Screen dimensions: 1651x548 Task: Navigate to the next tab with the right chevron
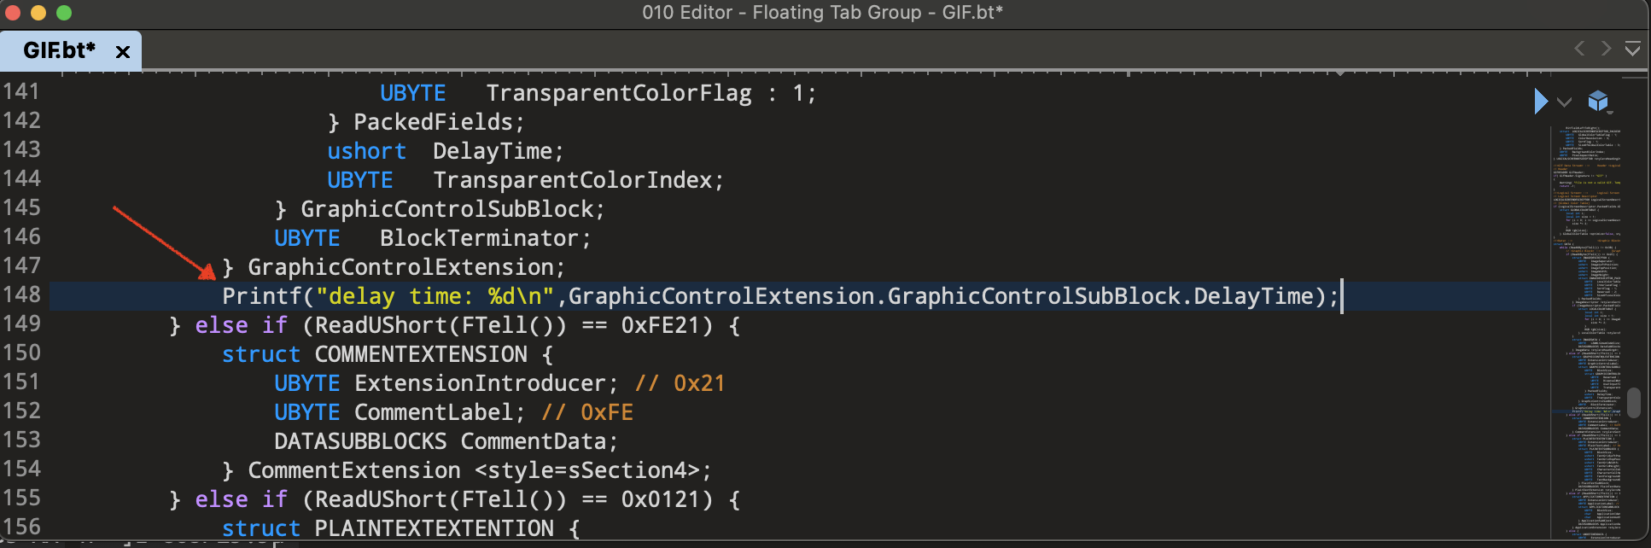tap(1606, 50)
